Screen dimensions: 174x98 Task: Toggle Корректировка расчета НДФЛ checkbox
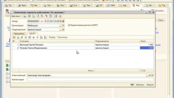pyautogui.click(x=69, y=25)
